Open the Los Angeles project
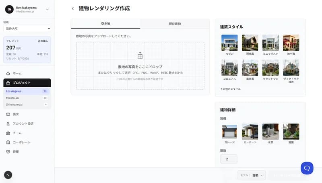322x183 pixels. pos(27,91)
